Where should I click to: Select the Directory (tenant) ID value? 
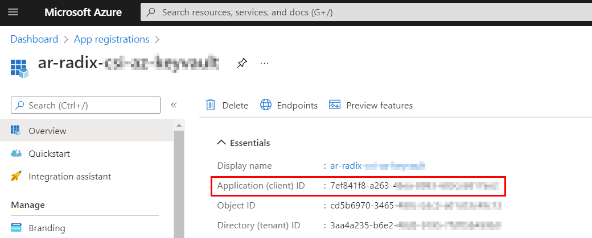[x=416, y=226]
